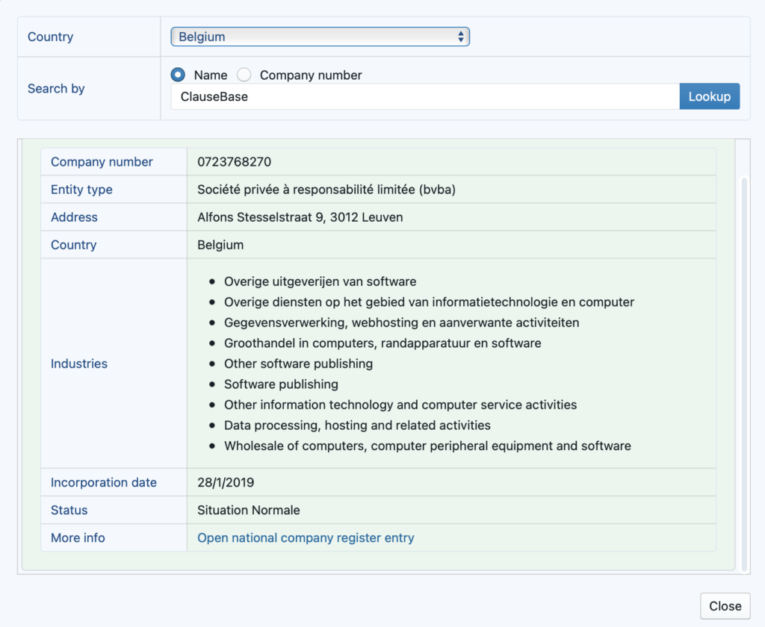Click 'Overige uitgeverijen van software' list item
The height and width of the screenshot is (627, 765).
point(320,281)
